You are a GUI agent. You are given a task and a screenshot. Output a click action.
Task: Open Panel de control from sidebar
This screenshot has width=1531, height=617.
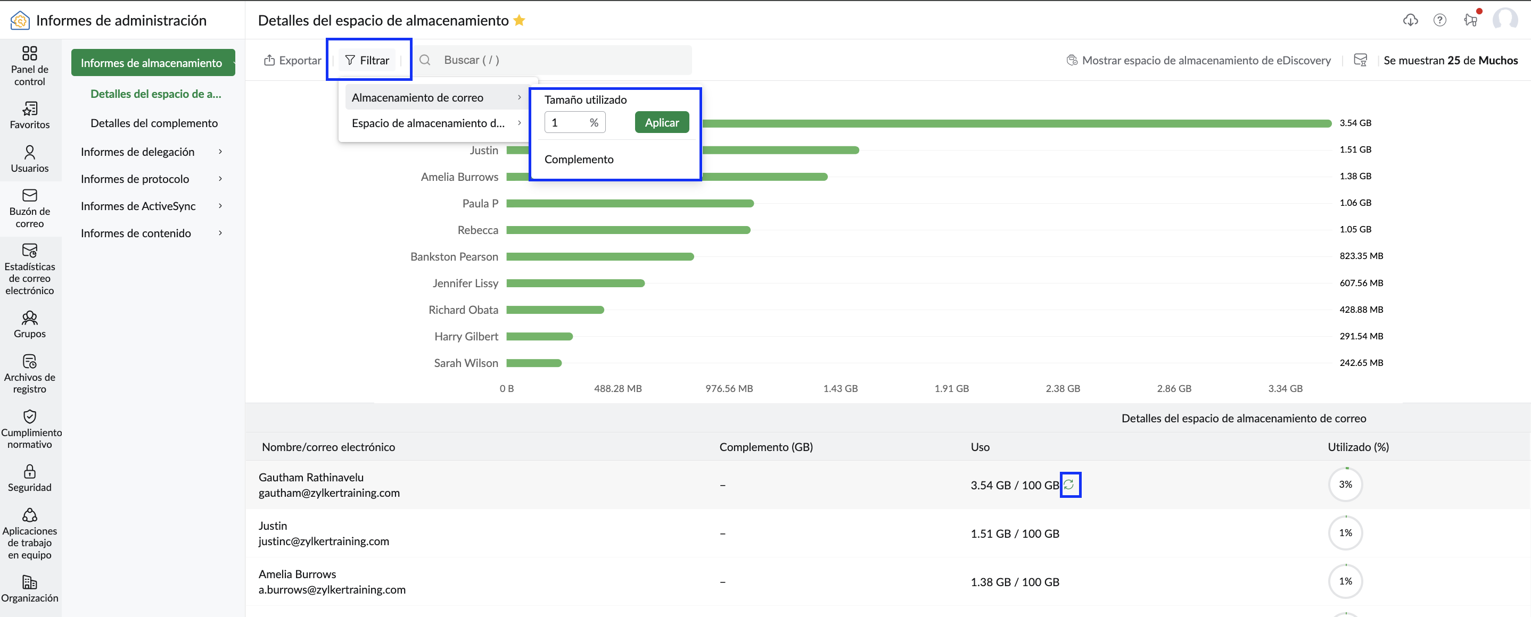tap(30, 65)
